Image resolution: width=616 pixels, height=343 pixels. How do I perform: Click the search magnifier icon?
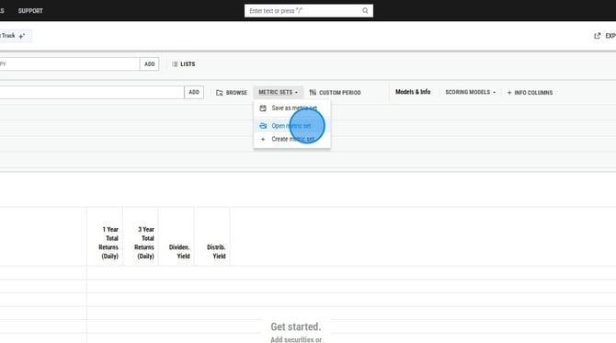click(x=365, y=11)
